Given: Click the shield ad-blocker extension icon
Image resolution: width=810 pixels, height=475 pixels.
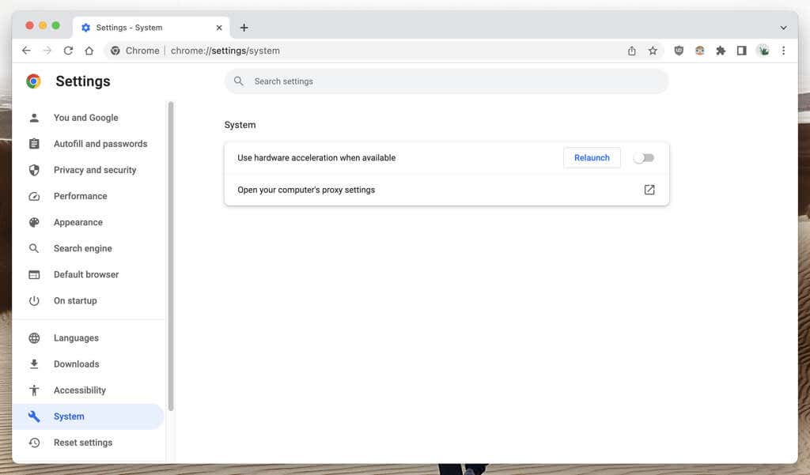Looking at the screenshot, I should point(679,50).
